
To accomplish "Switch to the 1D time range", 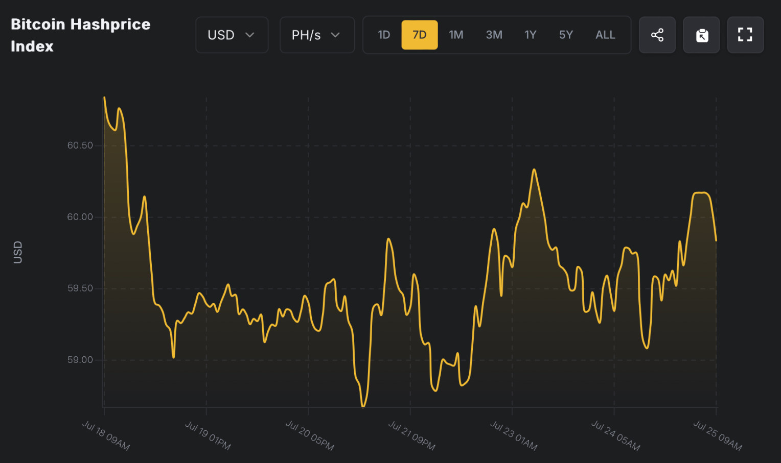I will click(x=384, y=35).
